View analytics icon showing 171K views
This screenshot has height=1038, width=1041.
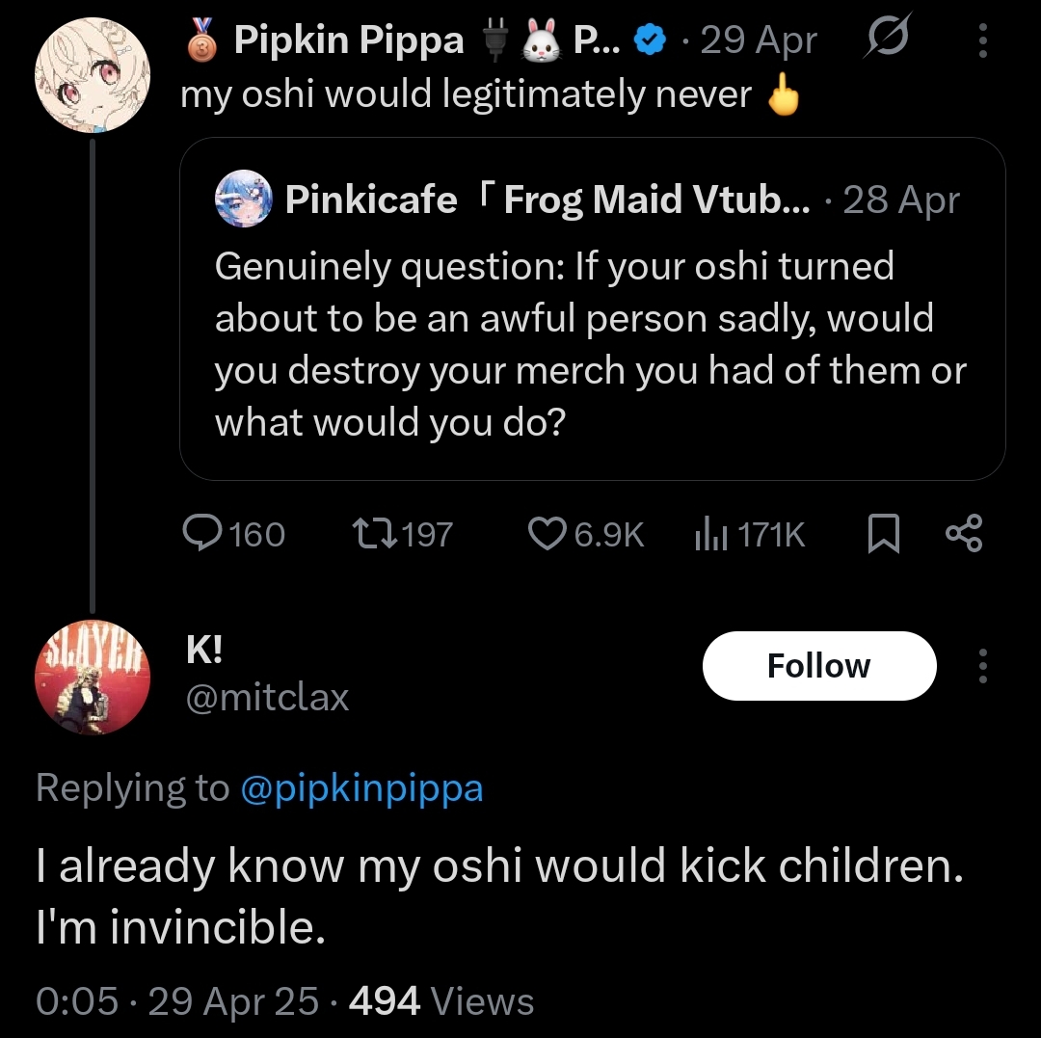(x=709, y=533)
